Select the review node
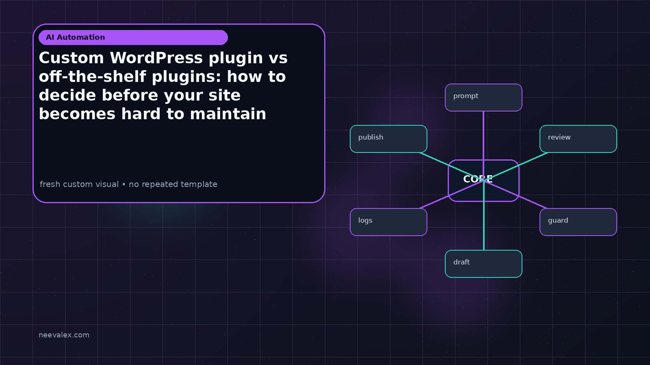Viewport: 650px width, 365px height. coord(578,139)
